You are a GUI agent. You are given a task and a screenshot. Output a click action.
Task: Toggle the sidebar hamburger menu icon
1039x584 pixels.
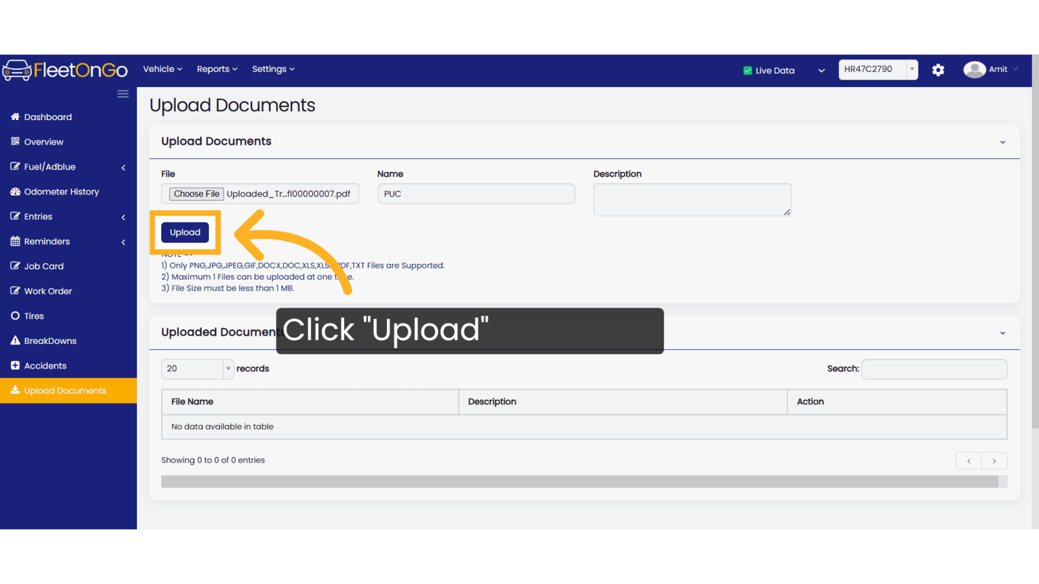point(123,94)
